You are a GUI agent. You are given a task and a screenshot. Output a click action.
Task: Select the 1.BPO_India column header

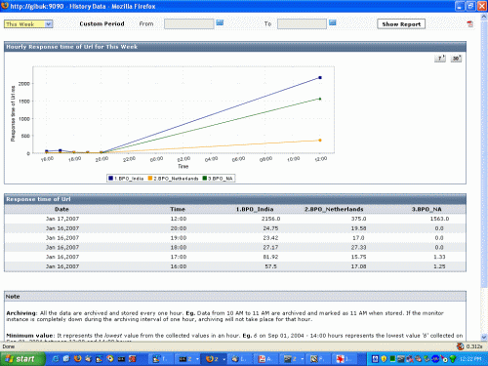pyautogui.click(x=255, y=209)
